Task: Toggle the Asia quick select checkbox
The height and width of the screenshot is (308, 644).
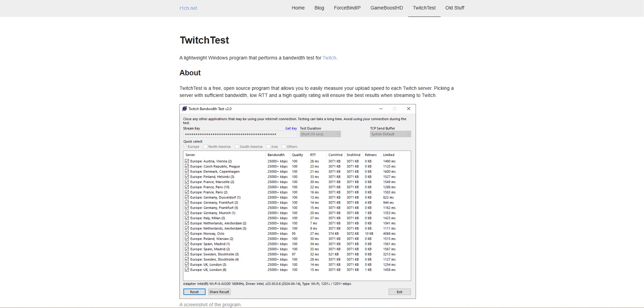Action: [x=268, y=147]
